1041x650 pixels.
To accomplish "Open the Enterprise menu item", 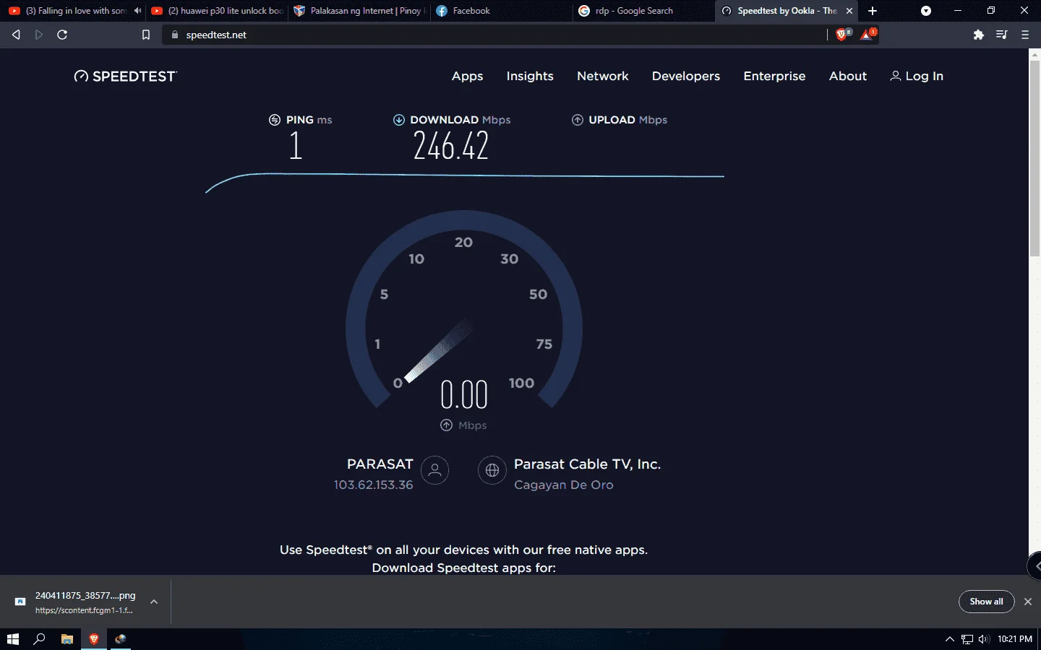I will tap(774, 76).
